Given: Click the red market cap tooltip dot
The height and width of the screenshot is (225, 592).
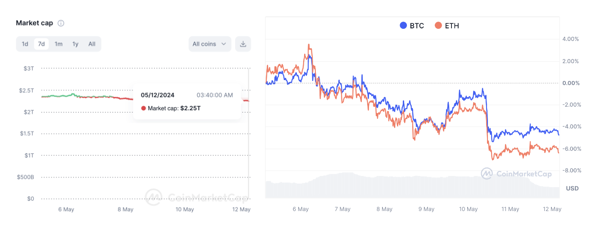Looking at the screenshot, I should coord(144,108).
